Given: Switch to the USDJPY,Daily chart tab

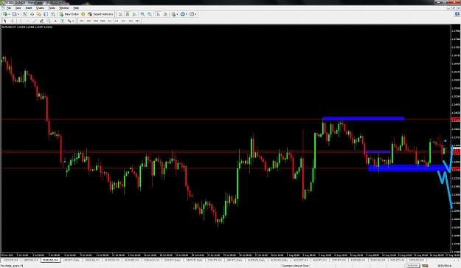Looking at the screenshot, I should point(71,260).
